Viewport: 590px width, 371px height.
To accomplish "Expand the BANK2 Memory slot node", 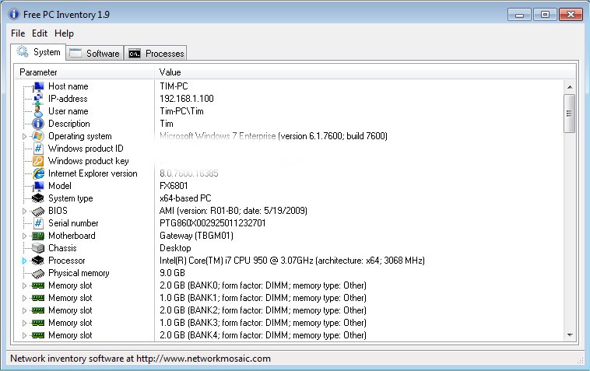I will tap(24, 310).
